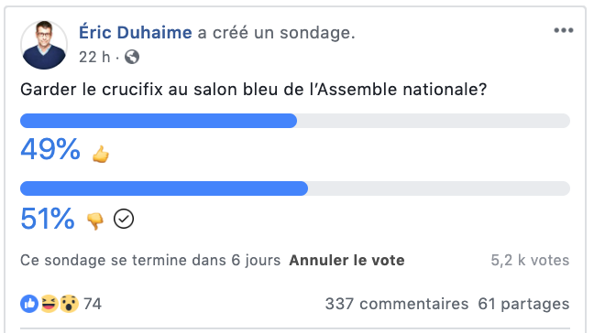View the 5,2 k votes count
The image size is (594, 333).
530,260
